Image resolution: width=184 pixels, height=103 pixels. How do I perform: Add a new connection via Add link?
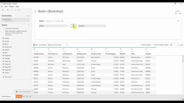[x=28, y=16]
